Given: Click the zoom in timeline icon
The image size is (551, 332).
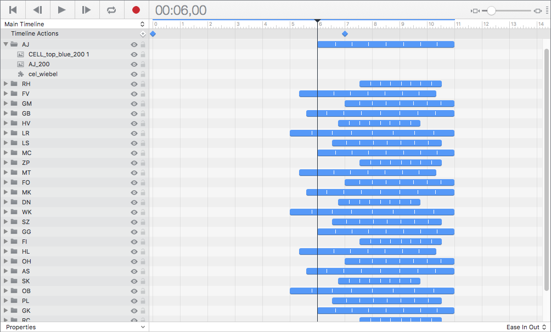Looking at the screenshot, I should 538,11.
